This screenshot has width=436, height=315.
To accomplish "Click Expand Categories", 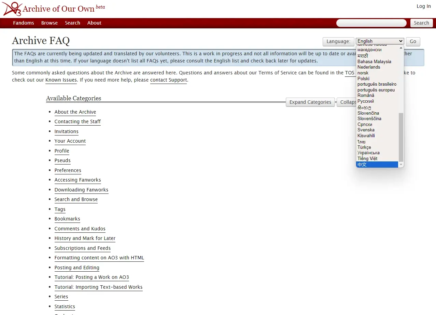I will [x=310, y=102].
